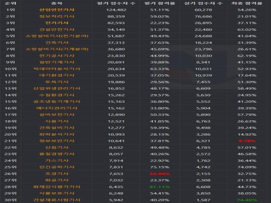The width and height of the screenshot is (271, 203).
Task: Select the 화학분석기사 name cell
Action: pyautogui.click(x=57, y=134)
